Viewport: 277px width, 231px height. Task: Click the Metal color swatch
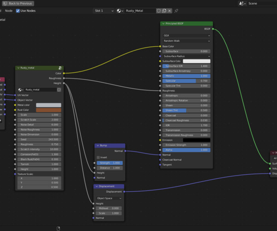tap(48, 105)
